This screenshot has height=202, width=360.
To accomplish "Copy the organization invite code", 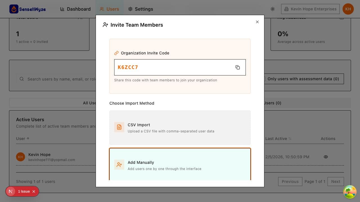I will coord(238,67).
